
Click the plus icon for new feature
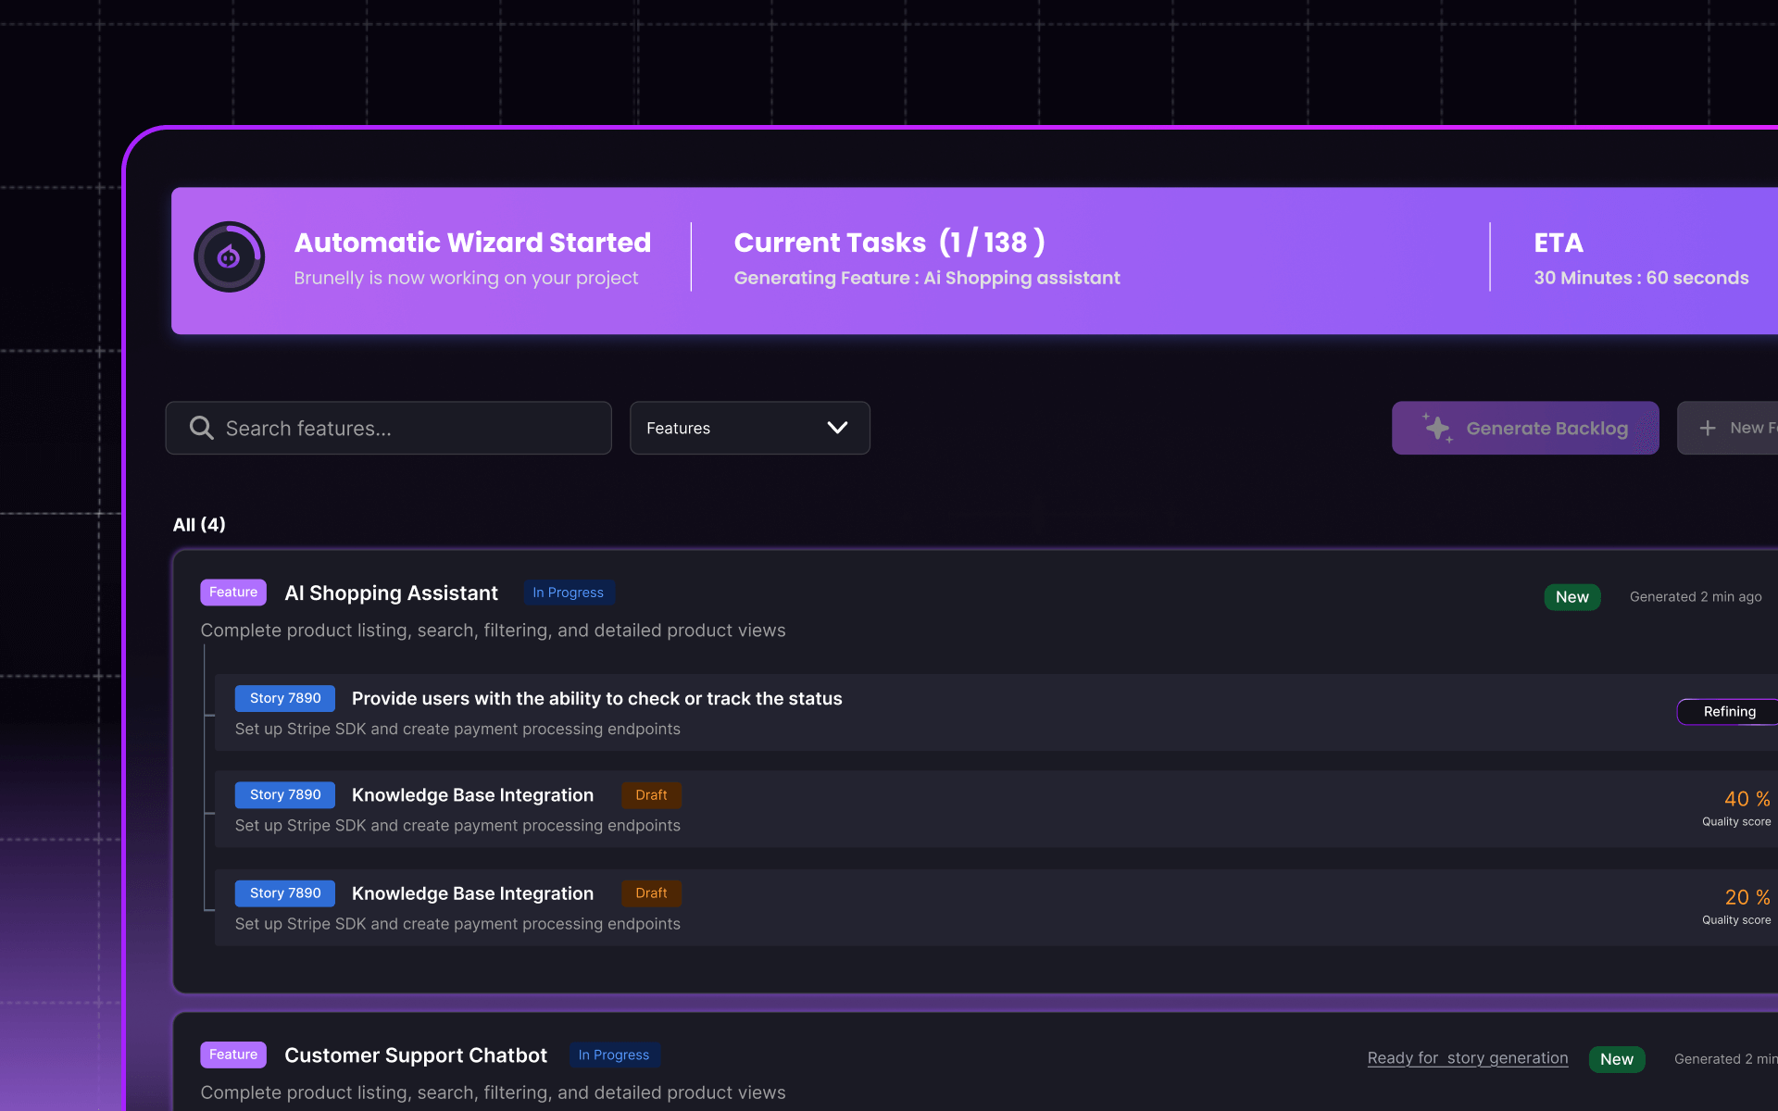click(1708, 428)
